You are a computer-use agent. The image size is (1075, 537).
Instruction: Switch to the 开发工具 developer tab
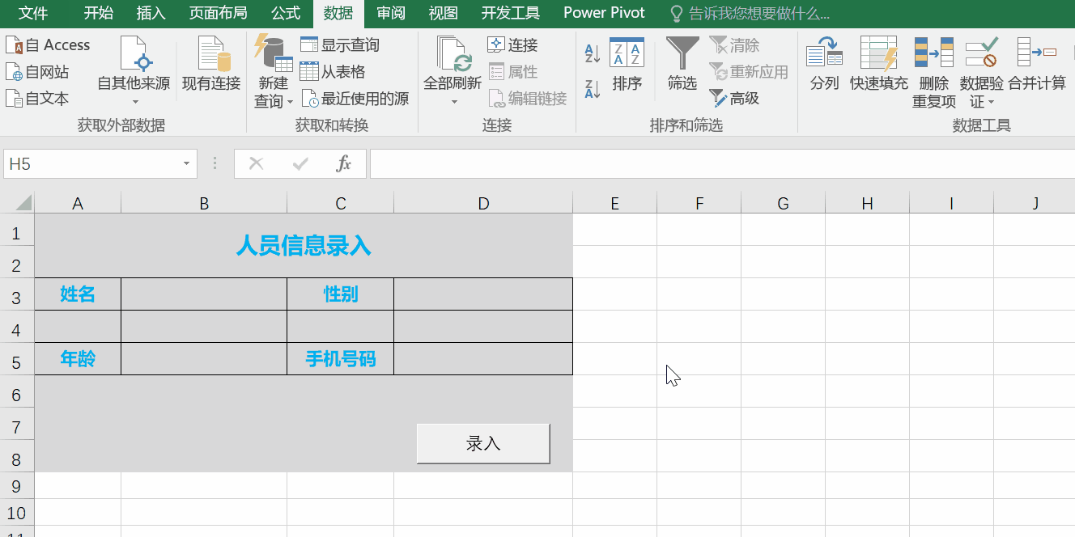pos(510,13)
